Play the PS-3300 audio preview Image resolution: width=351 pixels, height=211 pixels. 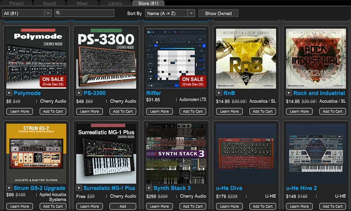click(x=79, y=93)
